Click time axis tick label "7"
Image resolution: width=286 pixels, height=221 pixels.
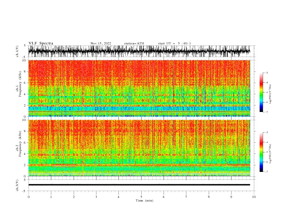coord(186,197)
